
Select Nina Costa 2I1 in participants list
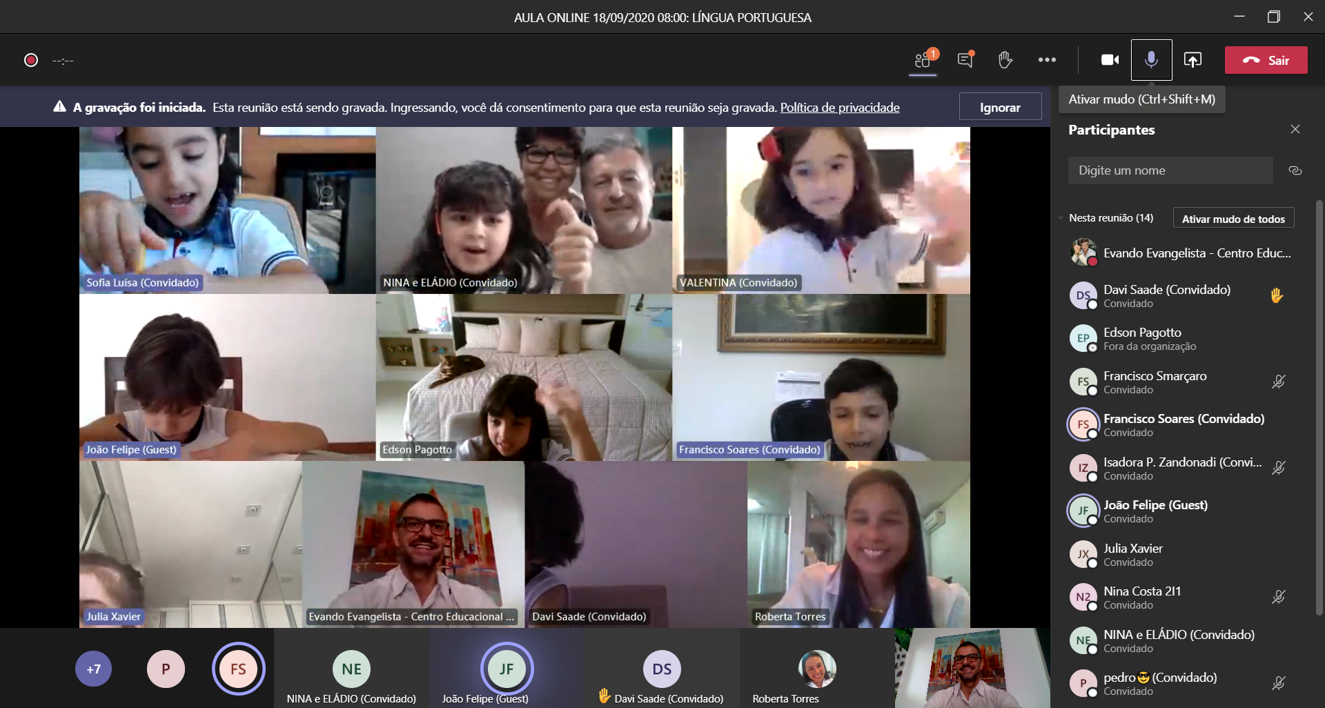click(x=1180, y=598)
